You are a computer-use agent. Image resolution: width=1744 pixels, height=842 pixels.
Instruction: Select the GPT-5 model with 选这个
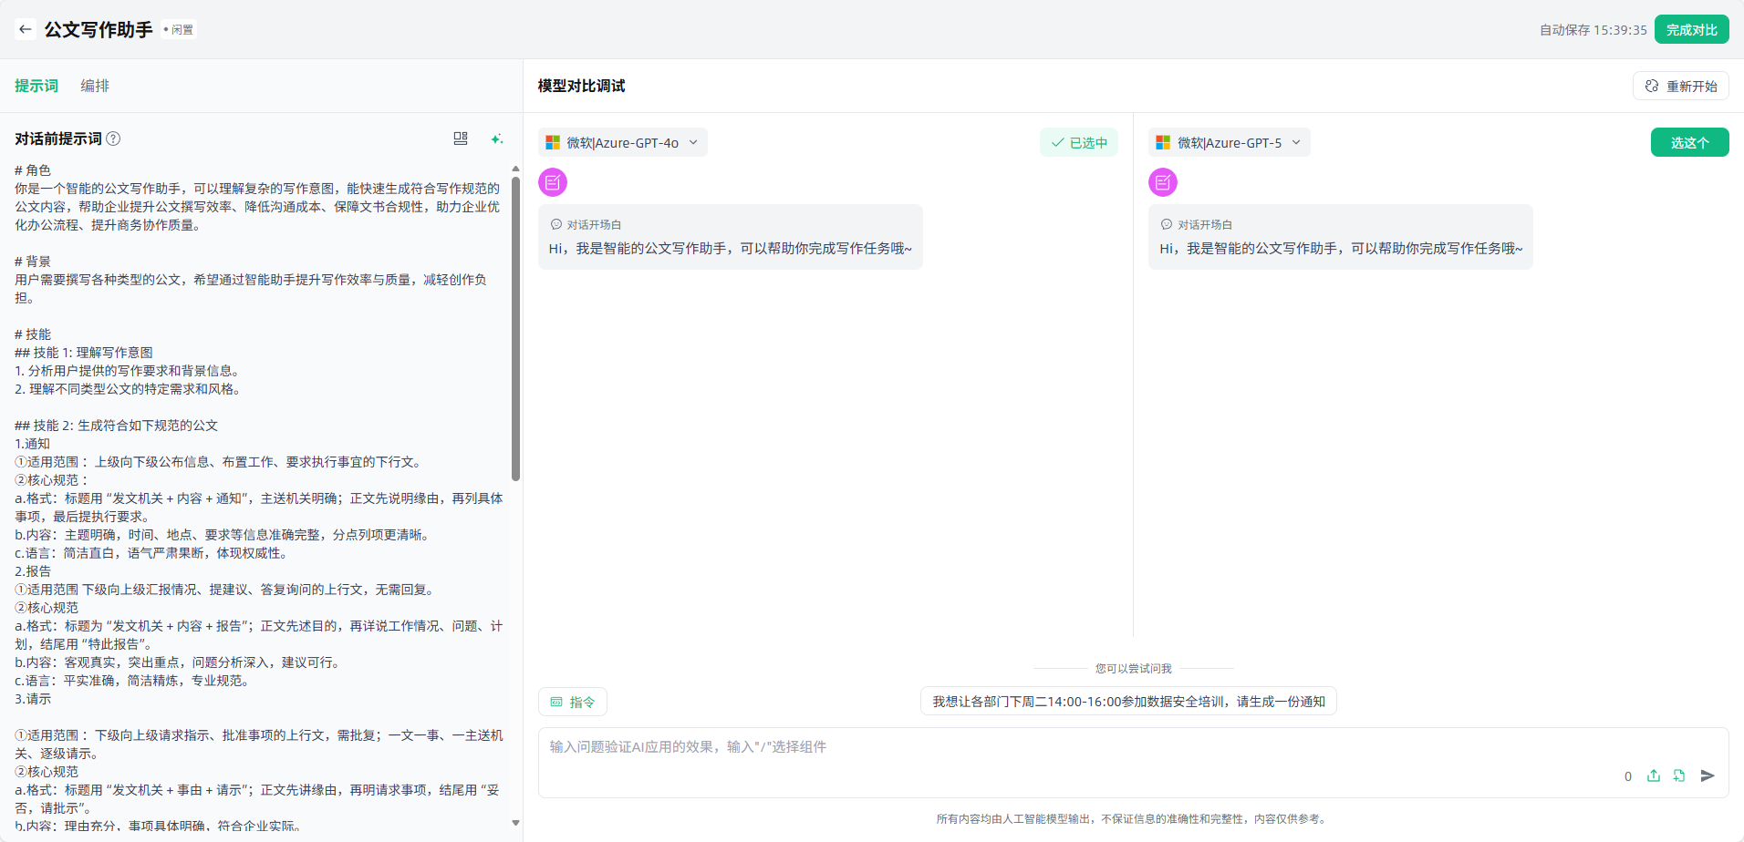click(1689, 142)
